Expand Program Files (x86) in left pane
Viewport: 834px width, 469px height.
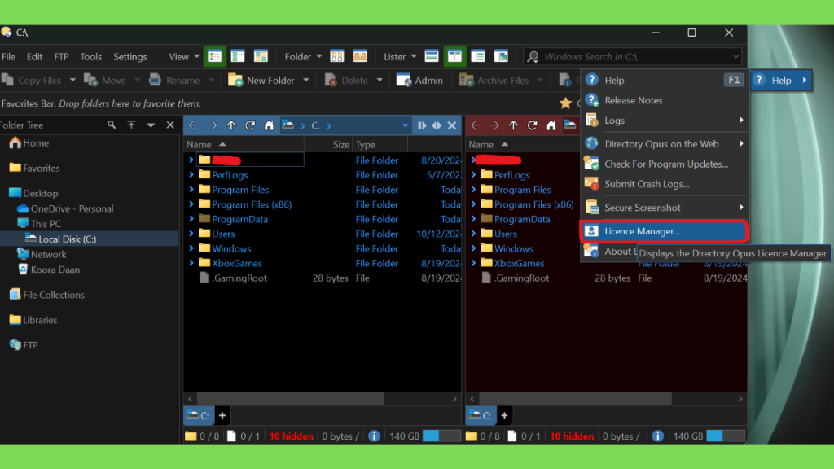coord(191,204)
